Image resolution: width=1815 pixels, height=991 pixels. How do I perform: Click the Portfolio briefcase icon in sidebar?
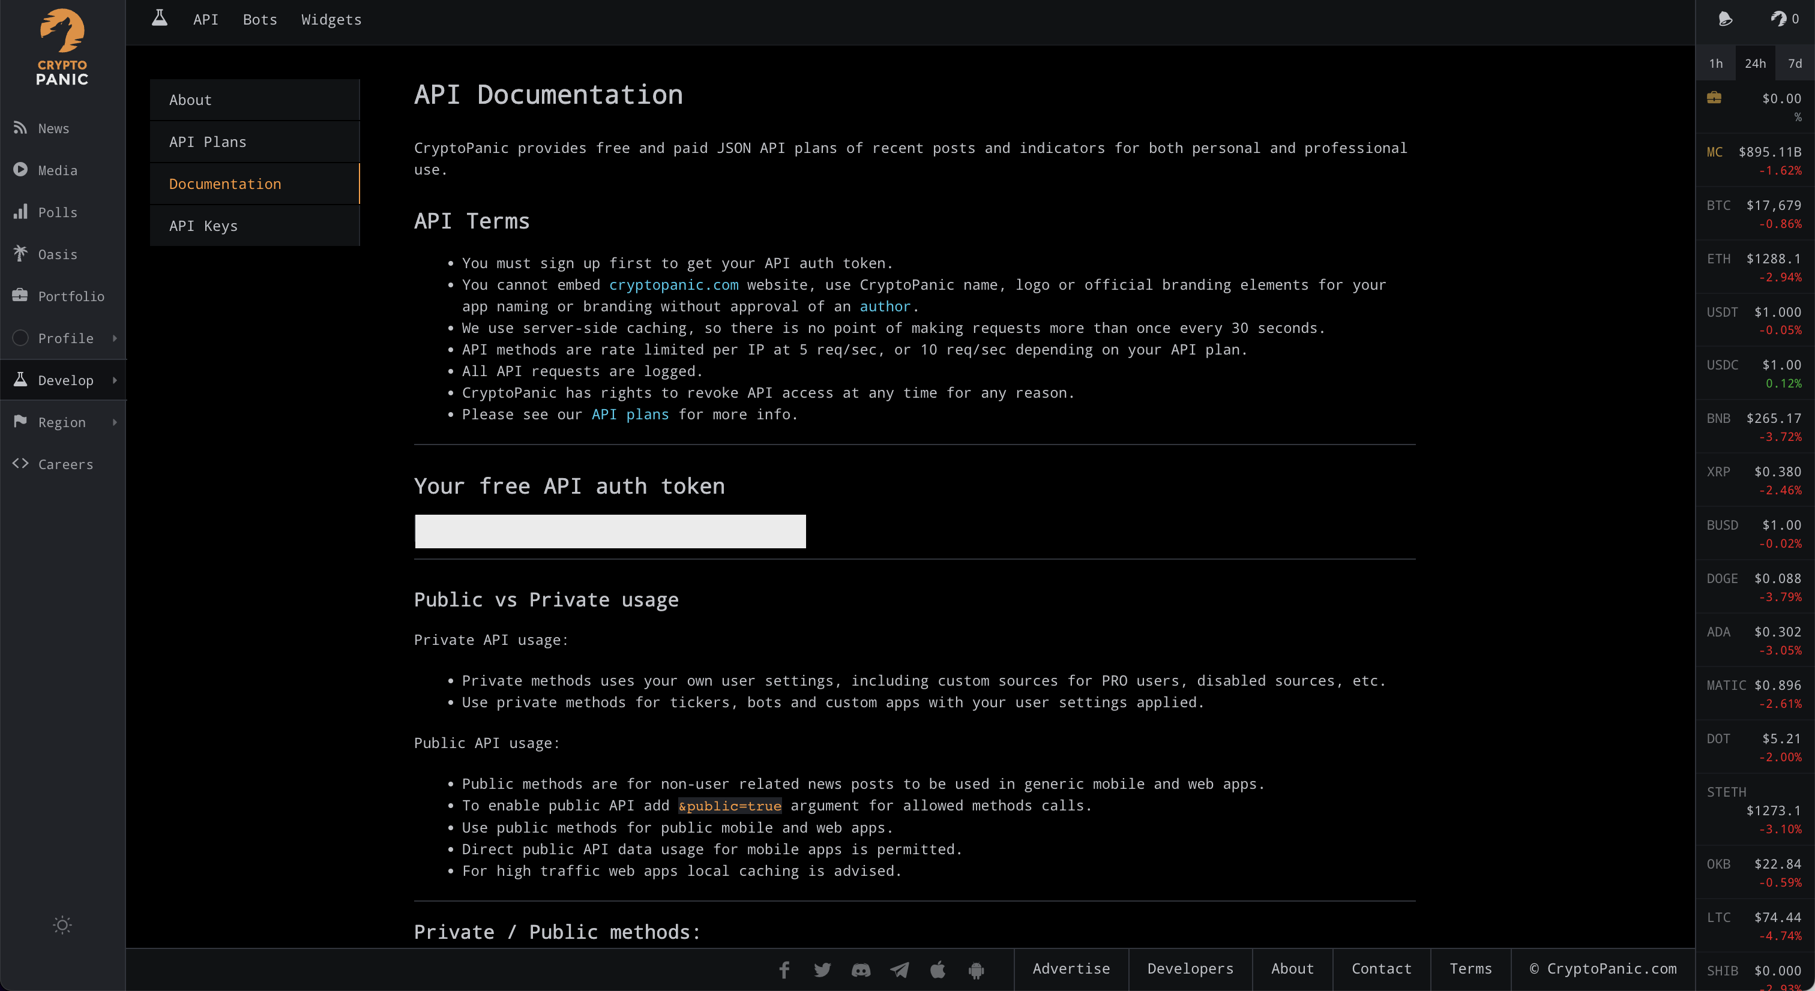[20, 295]
